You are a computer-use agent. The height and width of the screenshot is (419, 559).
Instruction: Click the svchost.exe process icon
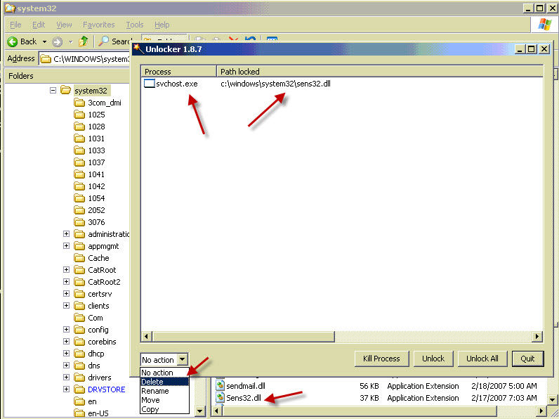point(149,84)
